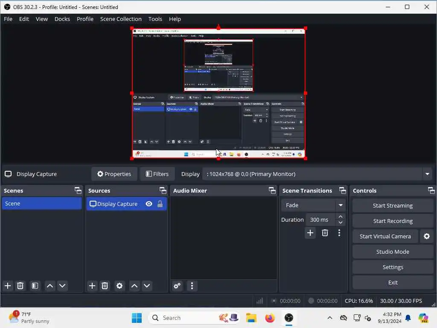Expand the Display monitor dropdown
The image size is (437, 328).
427,174
